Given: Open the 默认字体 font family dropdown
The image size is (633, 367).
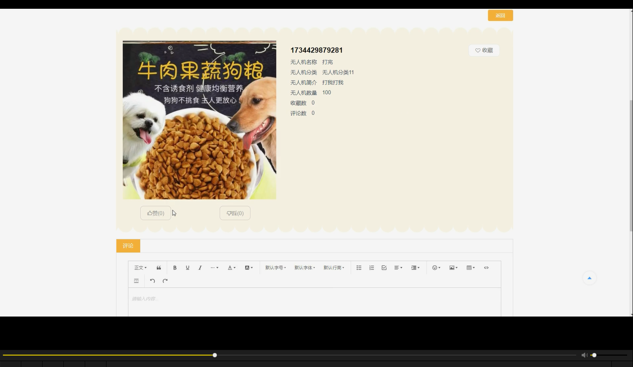Looking at the screenshot, I should coord(304,267).
